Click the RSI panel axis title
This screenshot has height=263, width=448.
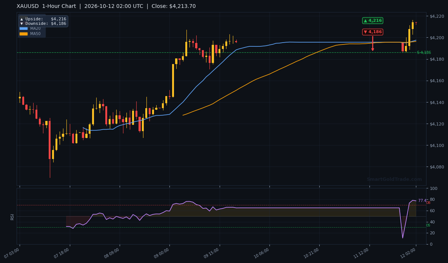click(x=12, y=217)
